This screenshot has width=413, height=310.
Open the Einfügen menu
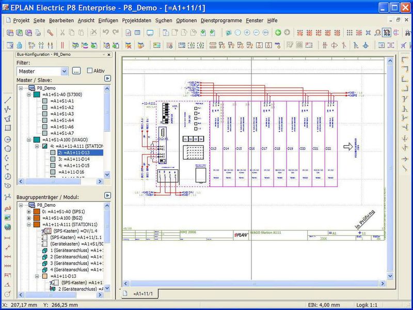pyautogui.click(x=108, y=21)
